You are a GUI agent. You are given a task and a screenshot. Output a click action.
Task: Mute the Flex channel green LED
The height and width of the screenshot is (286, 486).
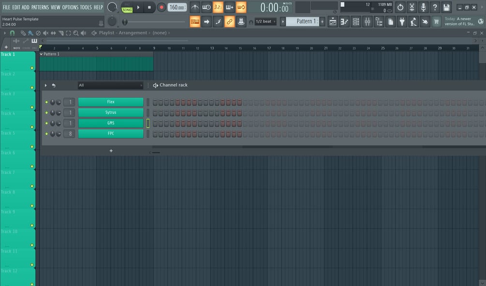(46, 102)
